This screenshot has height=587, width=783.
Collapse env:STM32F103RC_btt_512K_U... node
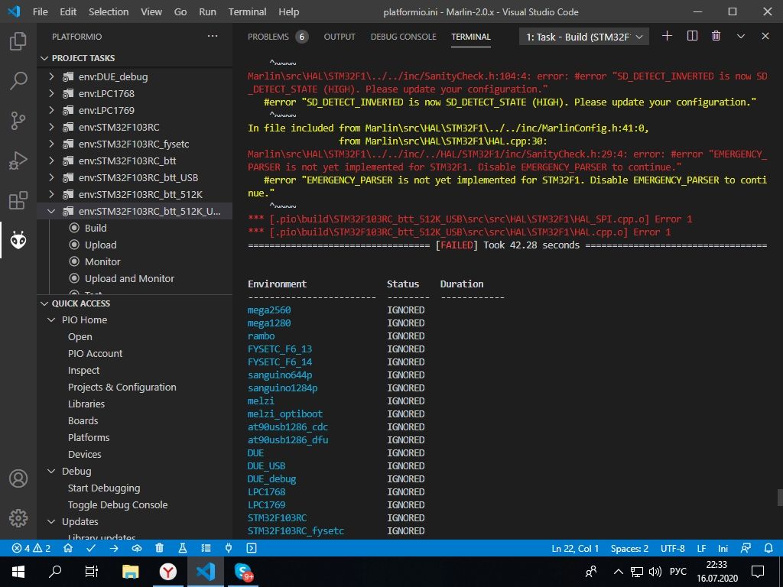(x=51, y=211)
